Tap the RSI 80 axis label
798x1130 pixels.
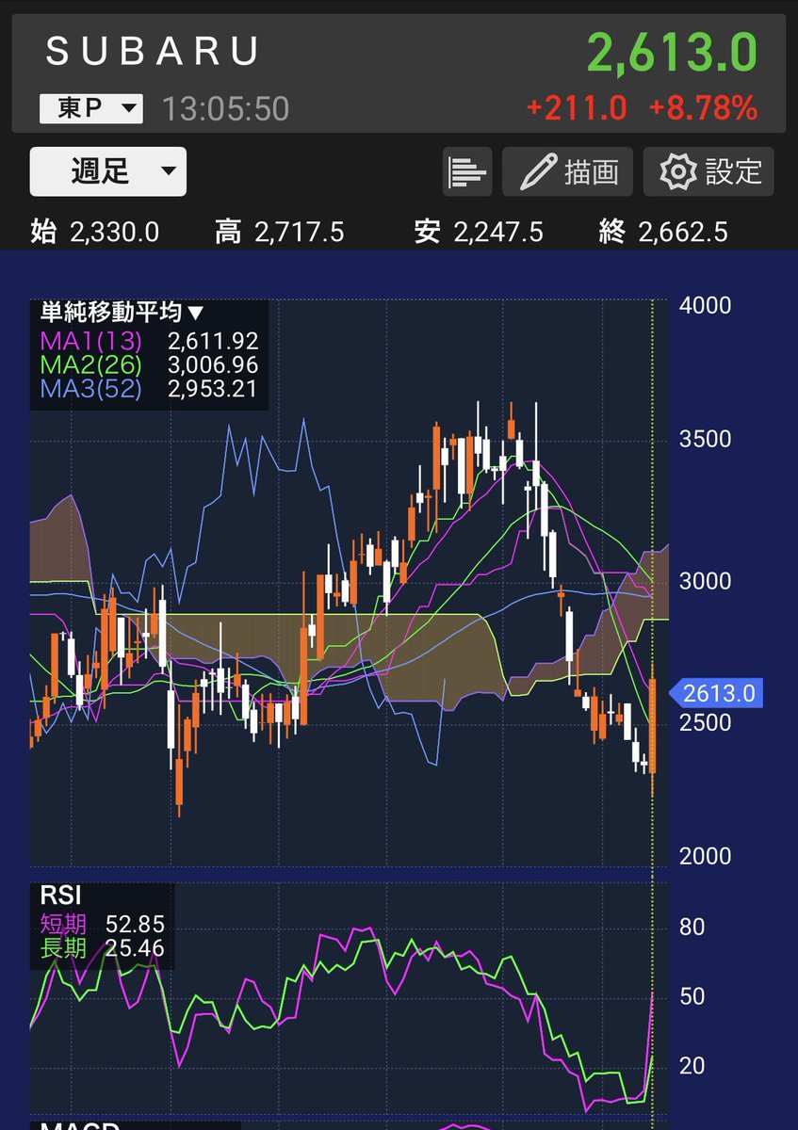[692, 928]
